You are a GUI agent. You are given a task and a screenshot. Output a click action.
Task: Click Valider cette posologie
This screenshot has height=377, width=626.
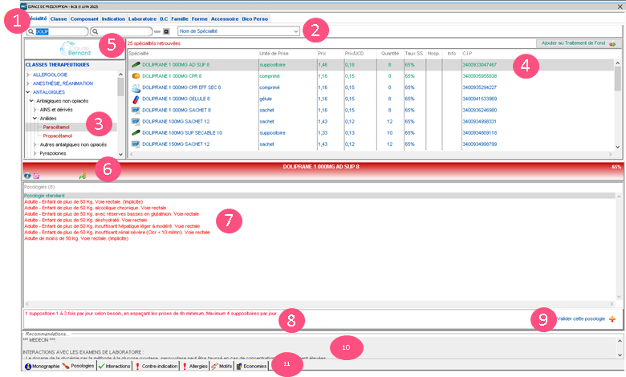pos(581,318)
